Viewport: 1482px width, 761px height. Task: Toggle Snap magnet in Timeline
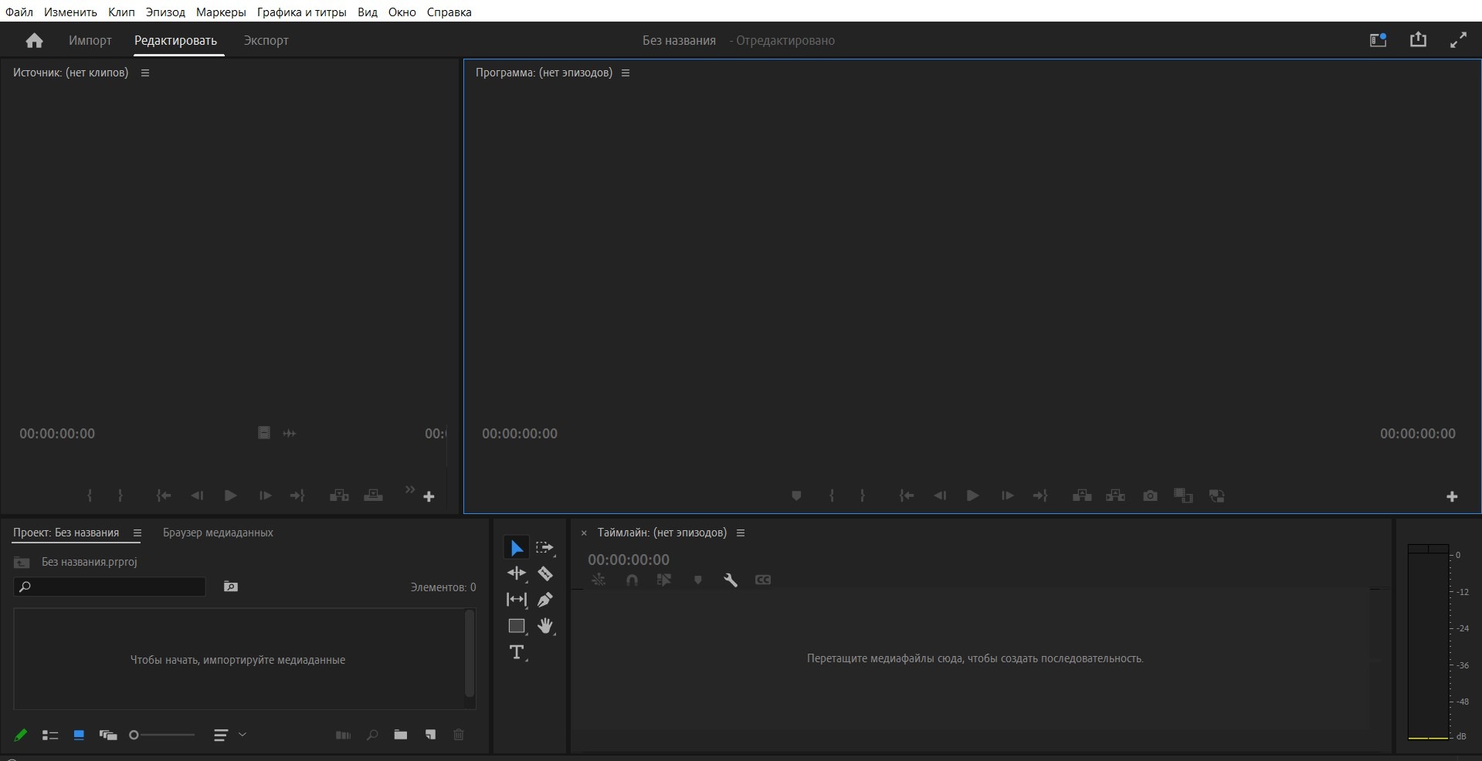pyautogui.click(x=632, y=580)
